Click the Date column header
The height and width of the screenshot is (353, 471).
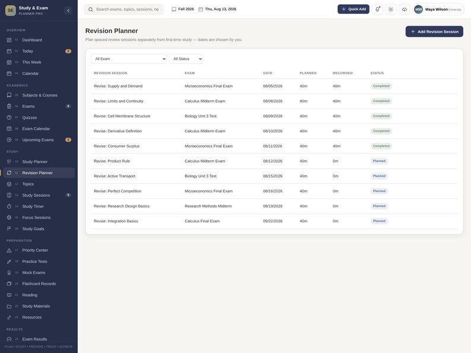point(268,73)
